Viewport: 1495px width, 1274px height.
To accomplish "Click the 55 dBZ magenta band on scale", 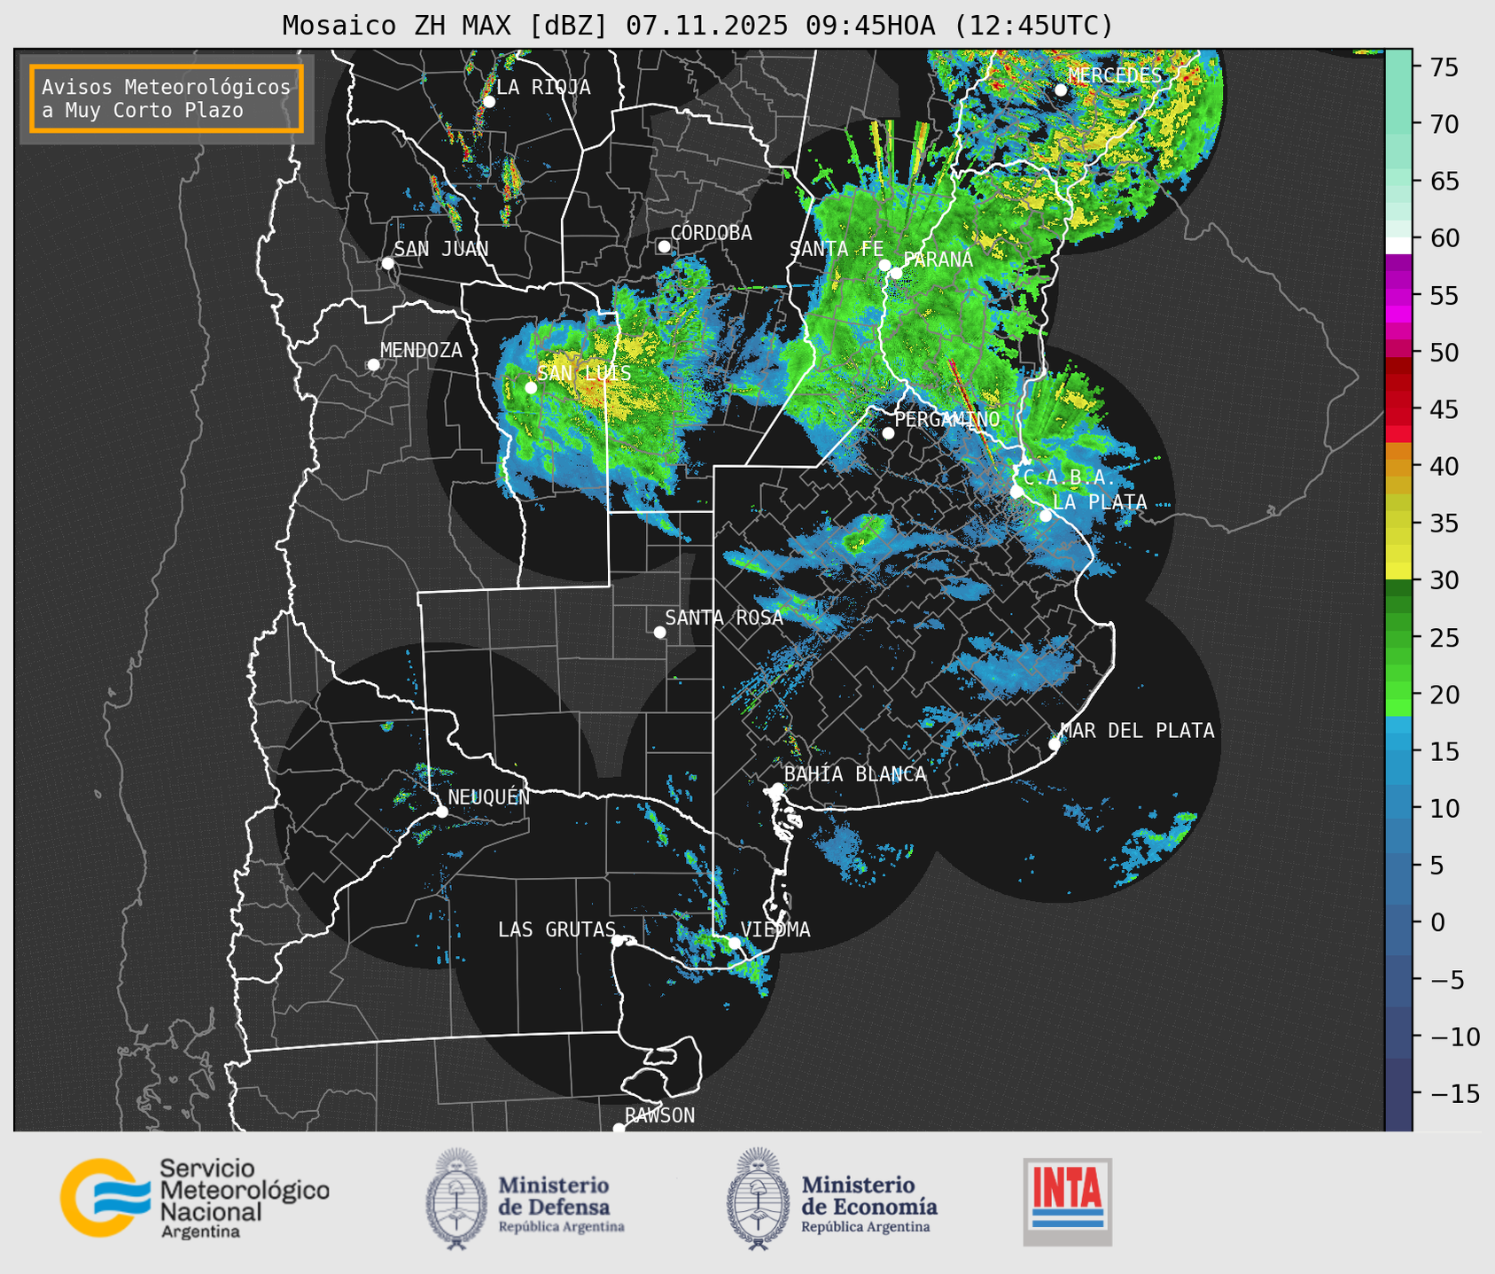I will 1398,295.
